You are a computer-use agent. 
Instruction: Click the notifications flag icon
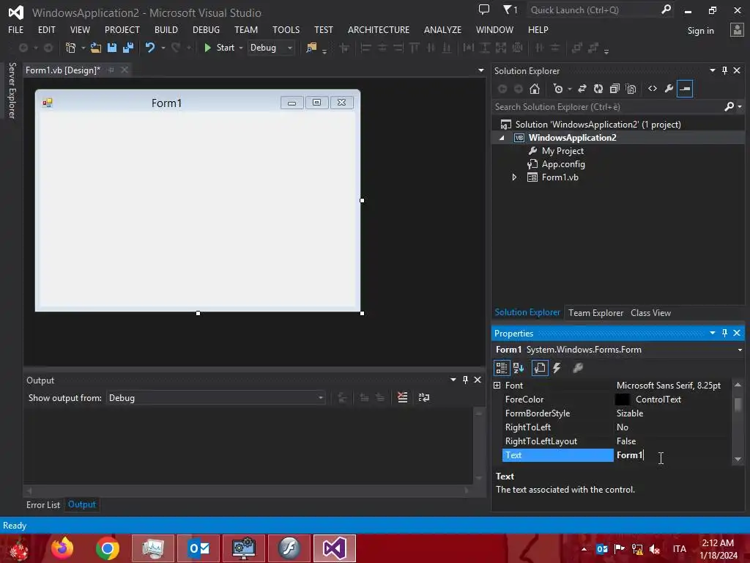[x=510, y=10]
